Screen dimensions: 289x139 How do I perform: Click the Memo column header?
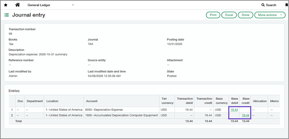click(274, 101)
